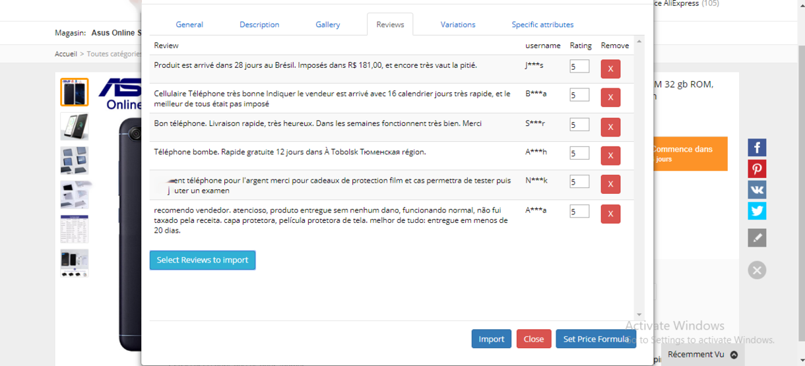Share product on Facebook icon

click(x=757, y=148)
